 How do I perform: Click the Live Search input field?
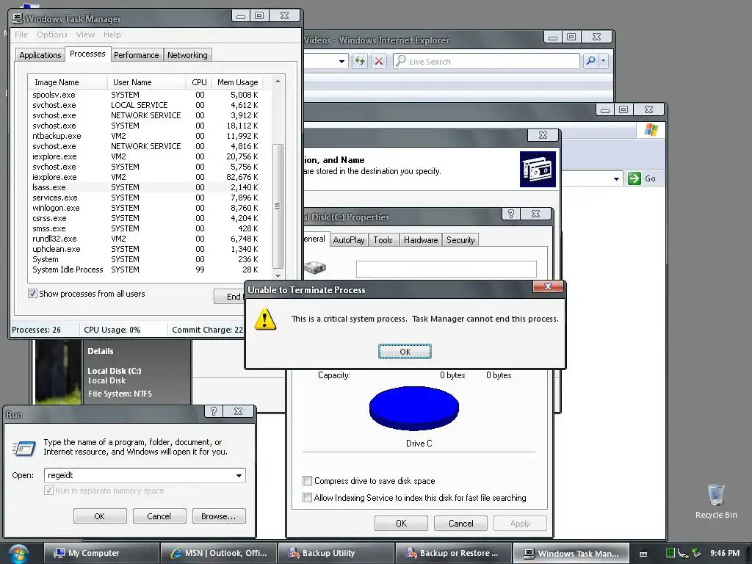(486, 61)
